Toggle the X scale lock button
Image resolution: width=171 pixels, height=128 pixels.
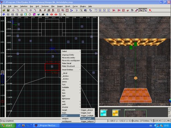click(x=100, y=10)
